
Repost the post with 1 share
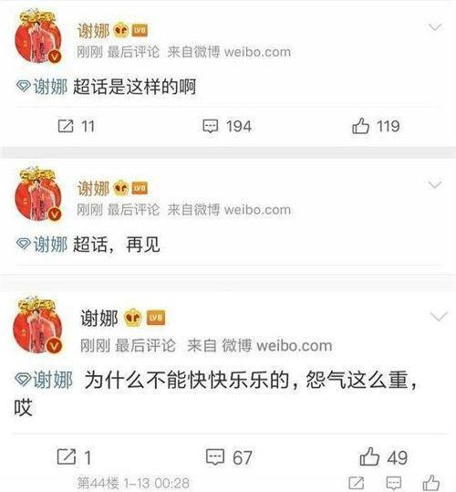coord(74,456)
